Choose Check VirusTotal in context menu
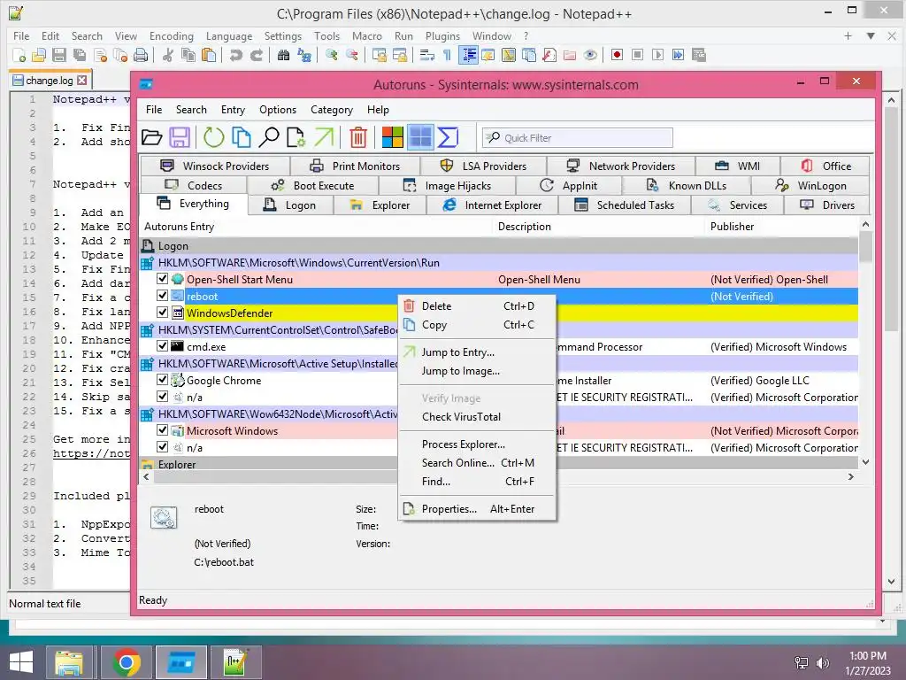 click(477, 417)
